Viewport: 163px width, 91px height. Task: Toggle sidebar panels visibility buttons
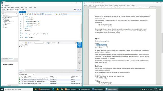click(x=79, y=10)
